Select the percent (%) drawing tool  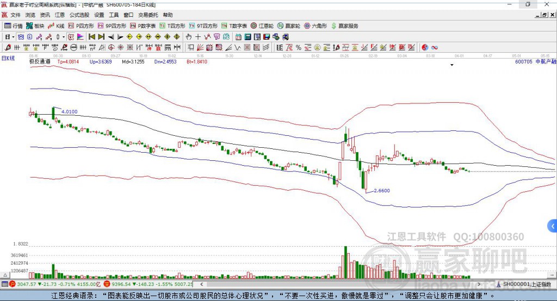299,48
